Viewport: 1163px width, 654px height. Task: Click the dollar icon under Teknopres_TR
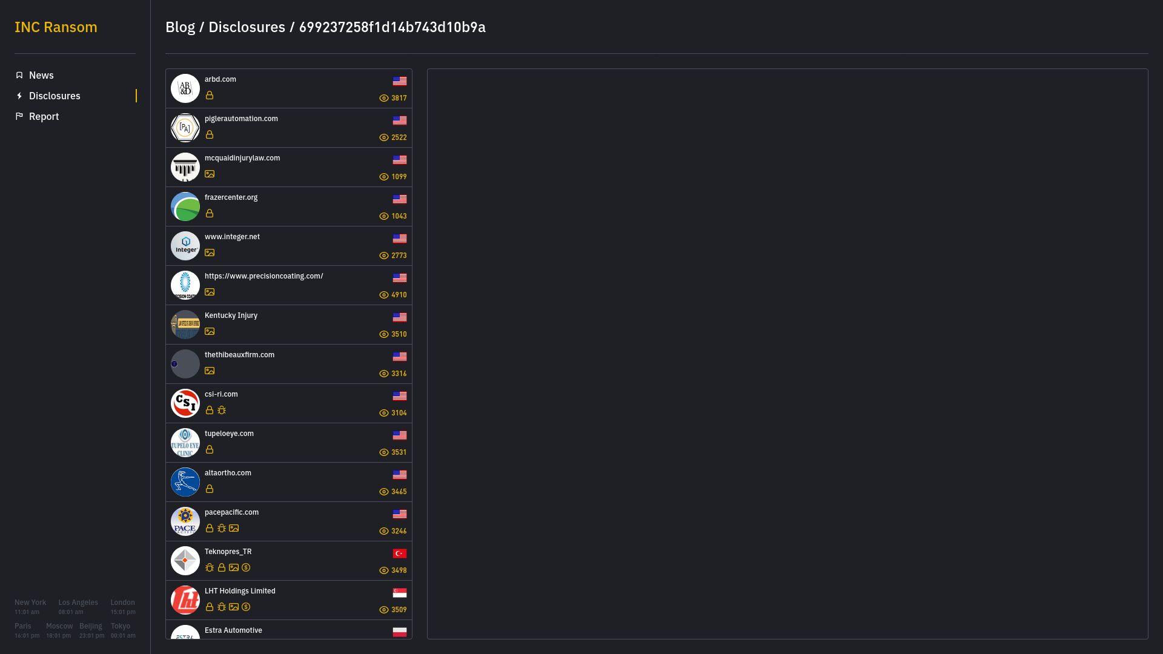click(246, 567)
